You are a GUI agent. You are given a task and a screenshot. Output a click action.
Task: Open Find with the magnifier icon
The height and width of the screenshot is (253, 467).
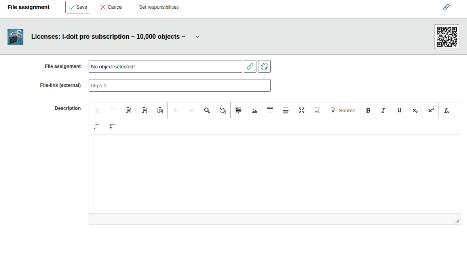coord(207,110)
